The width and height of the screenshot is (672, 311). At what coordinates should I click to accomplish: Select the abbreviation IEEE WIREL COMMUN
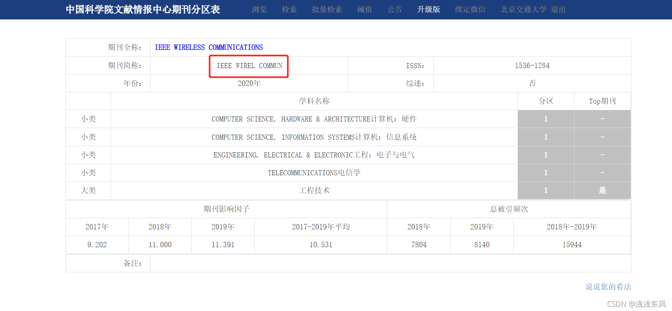click(x=249, y=66)
